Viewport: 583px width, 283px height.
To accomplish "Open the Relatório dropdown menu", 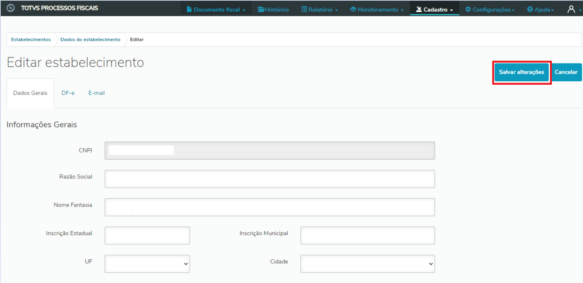I will point(320,9).
